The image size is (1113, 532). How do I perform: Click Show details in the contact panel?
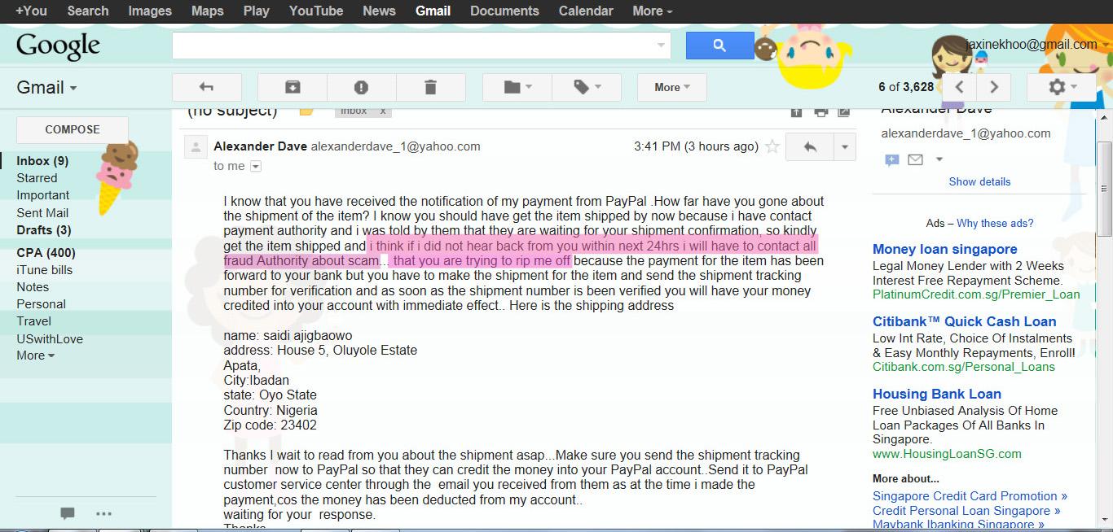click(979, 181)
